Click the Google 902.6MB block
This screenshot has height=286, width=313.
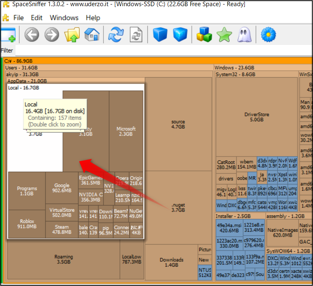click(x=62, y=188)
